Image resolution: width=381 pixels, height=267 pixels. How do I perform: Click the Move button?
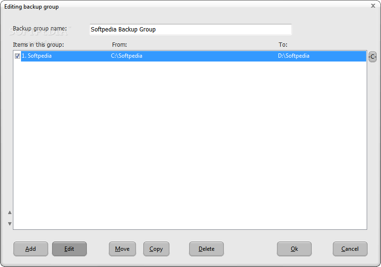click(x=122, y=249)
